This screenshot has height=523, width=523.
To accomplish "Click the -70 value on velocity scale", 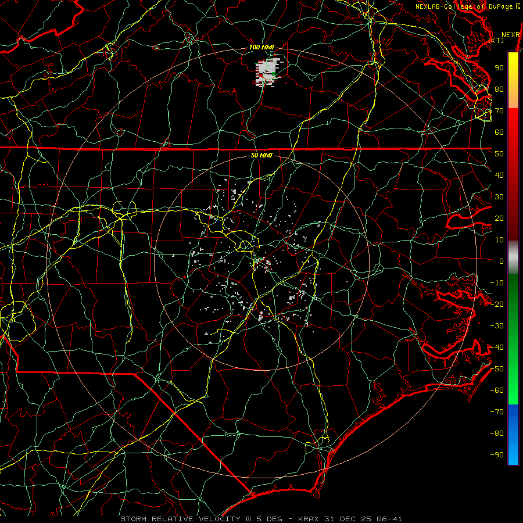I will click(497, 412).
